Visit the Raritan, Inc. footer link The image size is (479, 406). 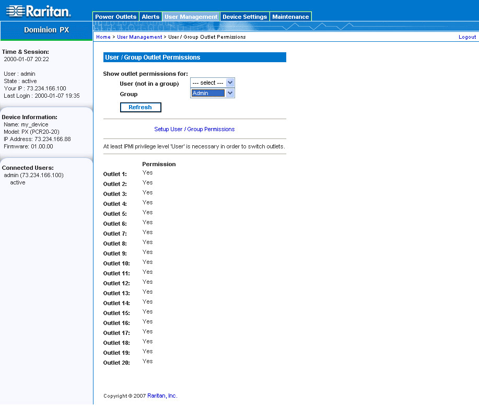point(162,396)
